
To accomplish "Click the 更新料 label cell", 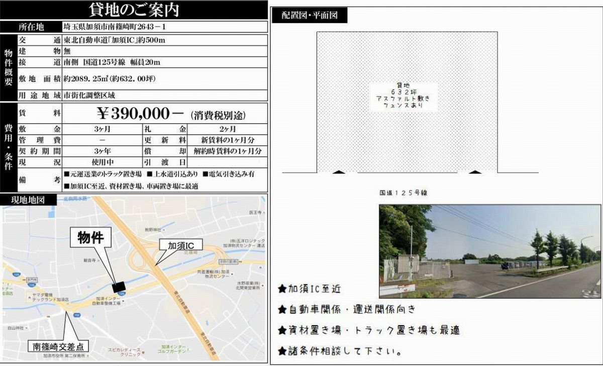I will (x=165, y=140).
